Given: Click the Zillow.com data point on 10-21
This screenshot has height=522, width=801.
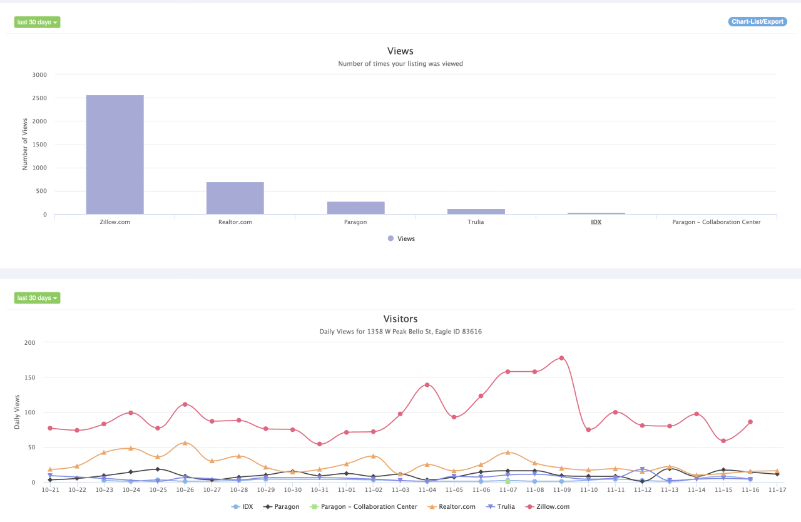Looking at the screenshot, I should pyautogui.click(x=50, y=428).
